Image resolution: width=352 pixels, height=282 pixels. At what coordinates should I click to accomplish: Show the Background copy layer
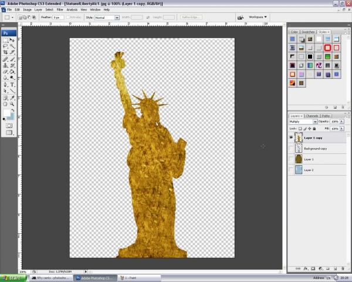[x=291, y=148]
